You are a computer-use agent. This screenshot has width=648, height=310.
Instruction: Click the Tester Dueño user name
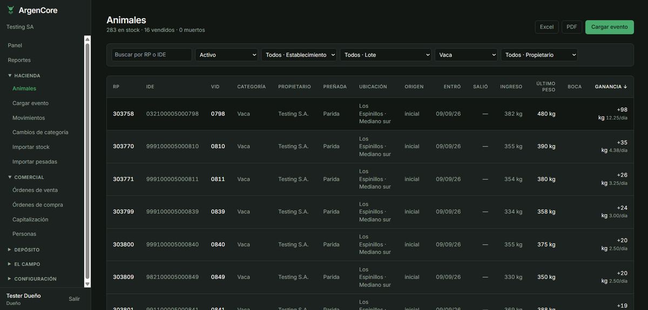click(x=23, y=295)
